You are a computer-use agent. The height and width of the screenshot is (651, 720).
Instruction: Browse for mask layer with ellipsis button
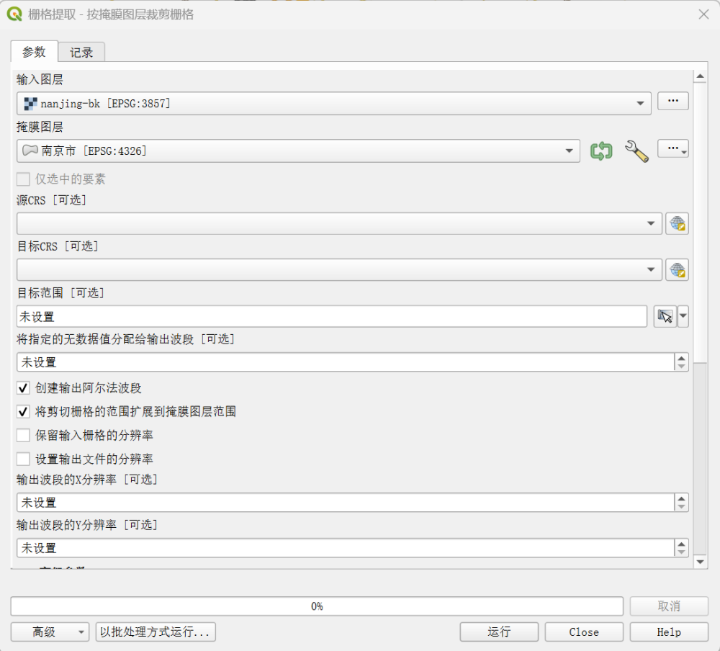click(673, 149)
